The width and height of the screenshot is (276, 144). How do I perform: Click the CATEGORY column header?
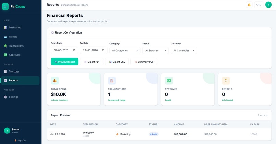click(122, 125)
